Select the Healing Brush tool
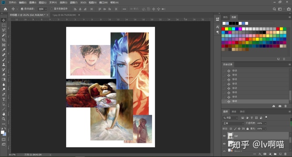Viewport: 292px width, 157px height. click(x=4, y=55)
